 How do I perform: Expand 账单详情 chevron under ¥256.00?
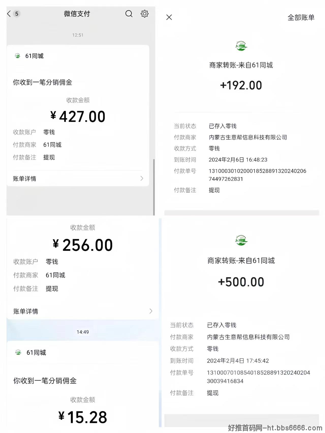point(151,311)
